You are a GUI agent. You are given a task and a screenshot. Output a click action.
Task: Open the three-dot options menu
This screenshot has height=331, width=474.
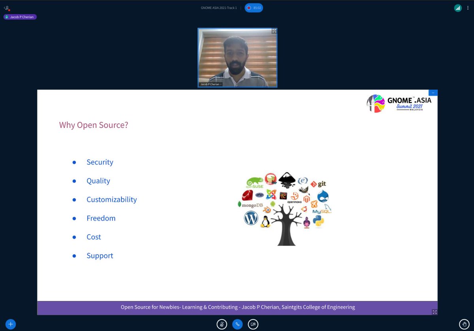coord(467,8)
